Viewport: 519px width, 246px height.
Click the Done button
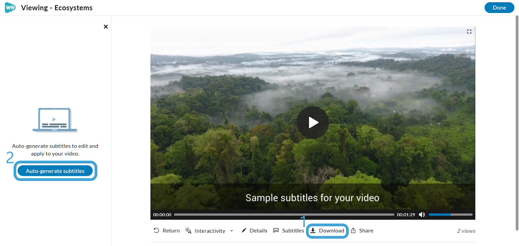tap(499, 7)
